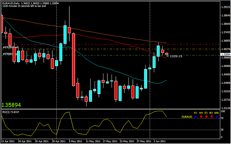Click the 1.36855 price axis label
Viewport: 231px width, 144px height.
click(x=226, y=41)
